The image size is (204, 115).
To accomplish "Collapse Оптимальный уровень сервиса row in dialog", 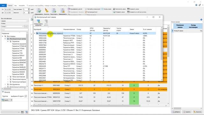I will [35, 33].
